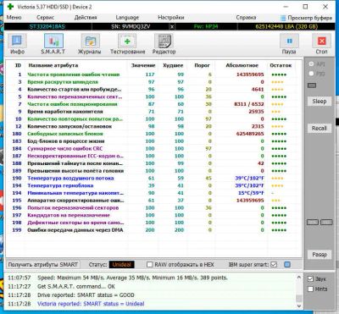Viewport: 339px width, 314px height.
Task: Click the Абсолютное column header
Action: pyautogui.click(x=242, y=65)
